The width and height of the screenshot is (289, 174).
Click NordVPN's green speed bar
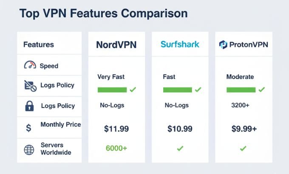[112, 90]
